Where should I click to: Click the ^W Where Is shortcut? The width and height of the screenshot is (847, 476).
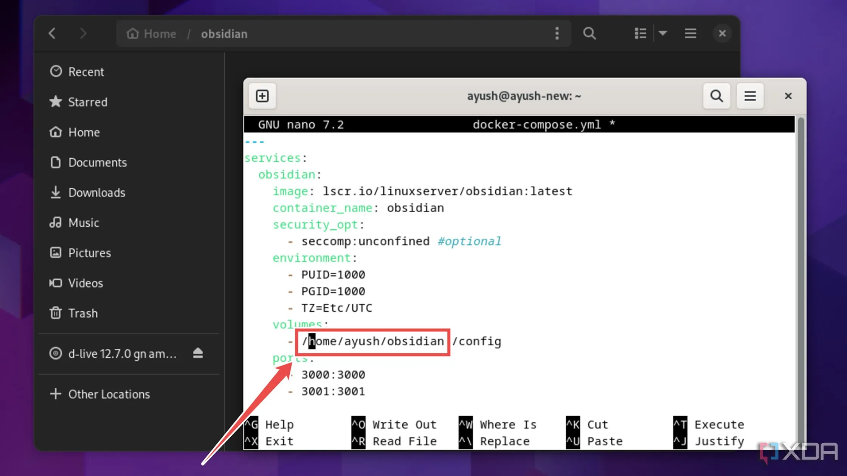point(498,425)
